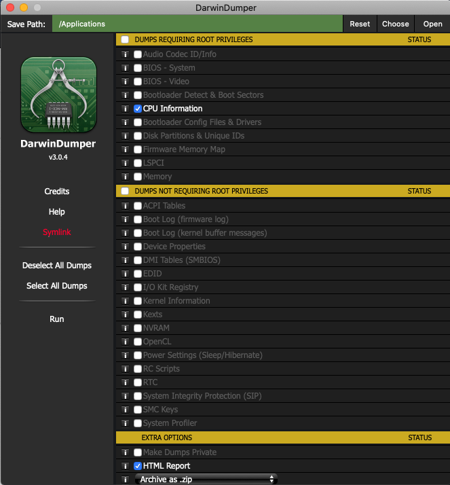Show info icon for BIOS - System
Viewport: 450px width, 485px height.
[x=125, y=68]
